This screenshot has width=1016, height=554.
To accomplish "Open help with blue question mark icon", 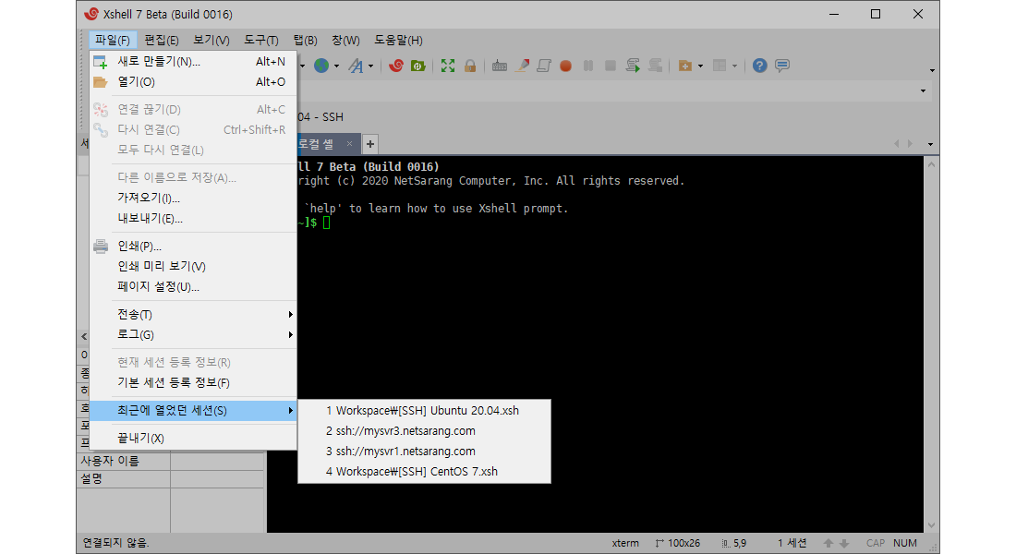I will [x=759, y=66].
